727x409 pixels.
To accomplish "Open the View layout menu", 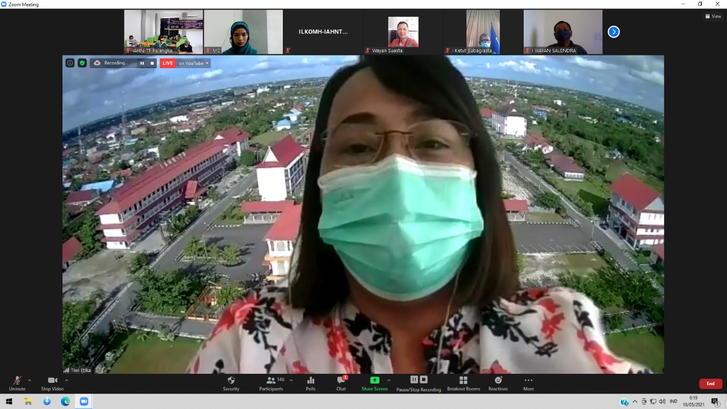I will [713, 16].
